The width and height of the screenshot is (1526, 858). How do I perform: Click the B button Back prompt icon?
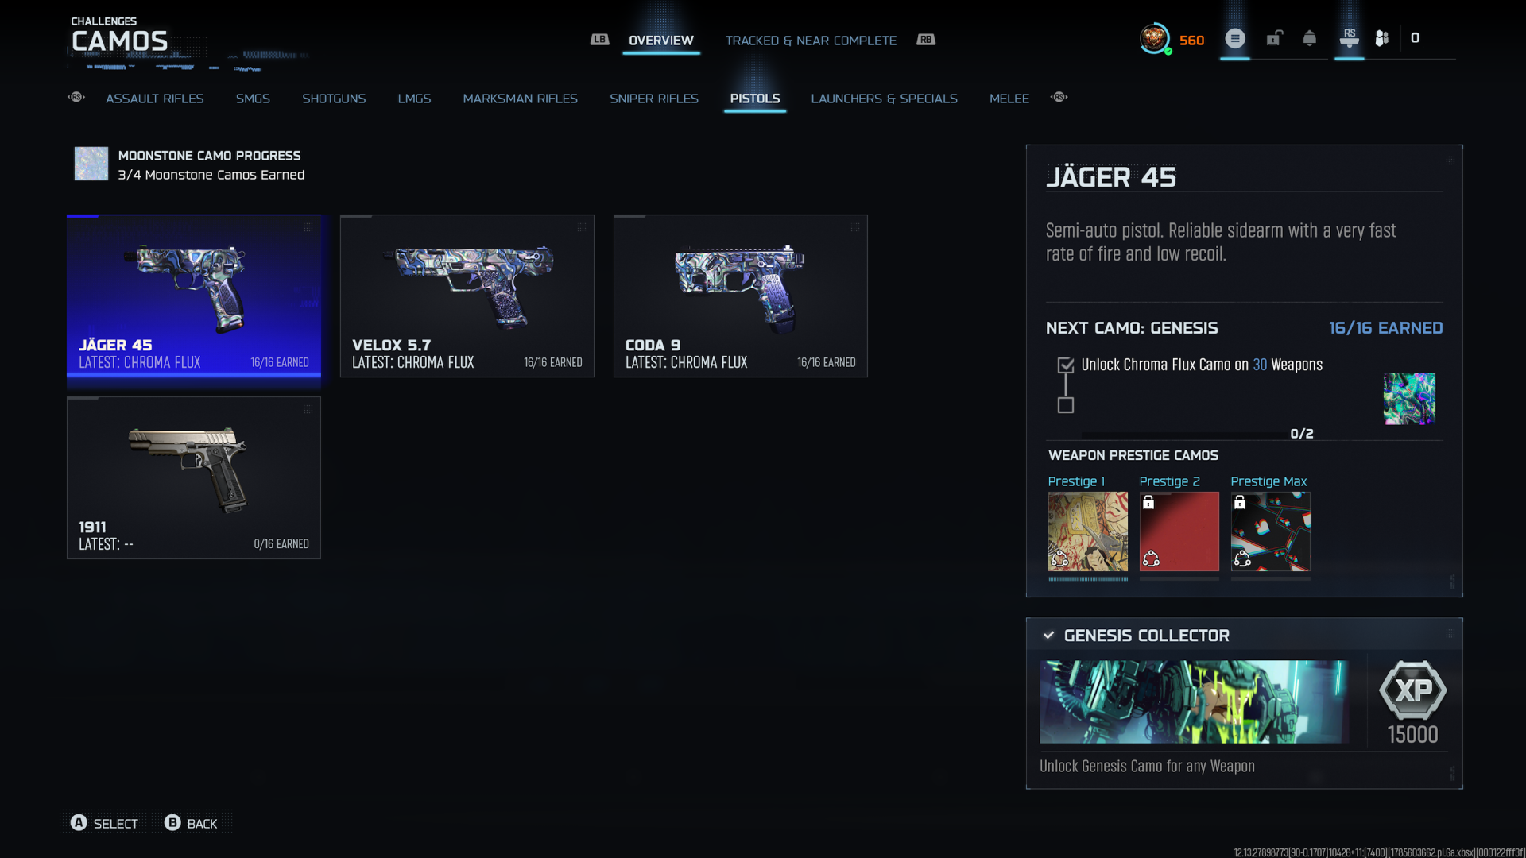click(x=172, y=823)
